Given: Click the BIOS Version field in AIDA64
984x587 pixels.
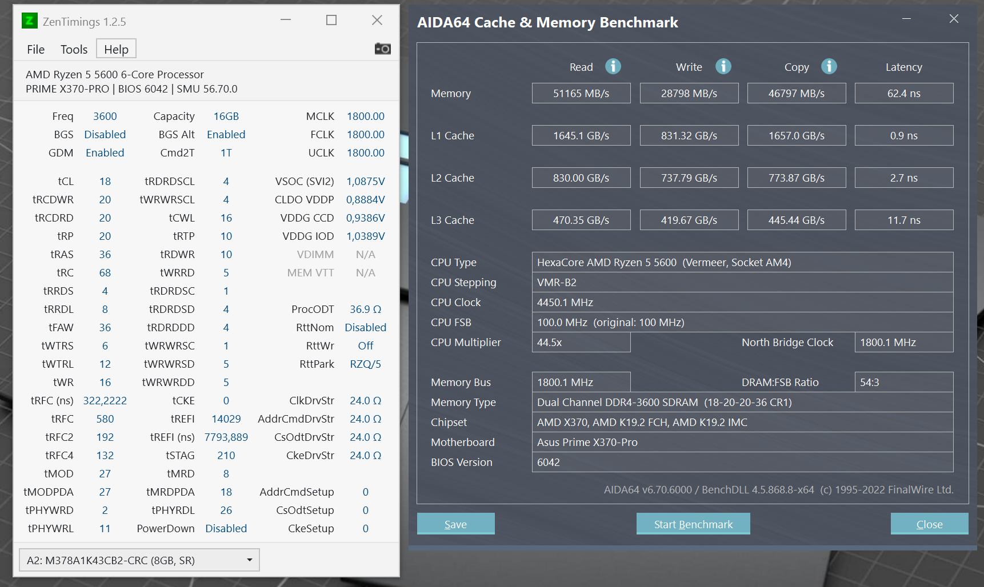Looking at the screenshot, I should (743, 462).
